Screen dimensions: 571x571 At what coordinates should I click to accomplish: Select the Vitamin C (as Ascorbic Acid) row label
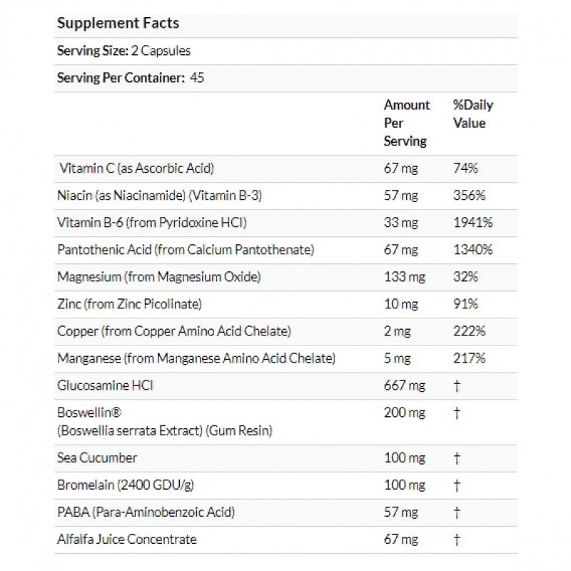pyautogui.click(x=137, y=169)
